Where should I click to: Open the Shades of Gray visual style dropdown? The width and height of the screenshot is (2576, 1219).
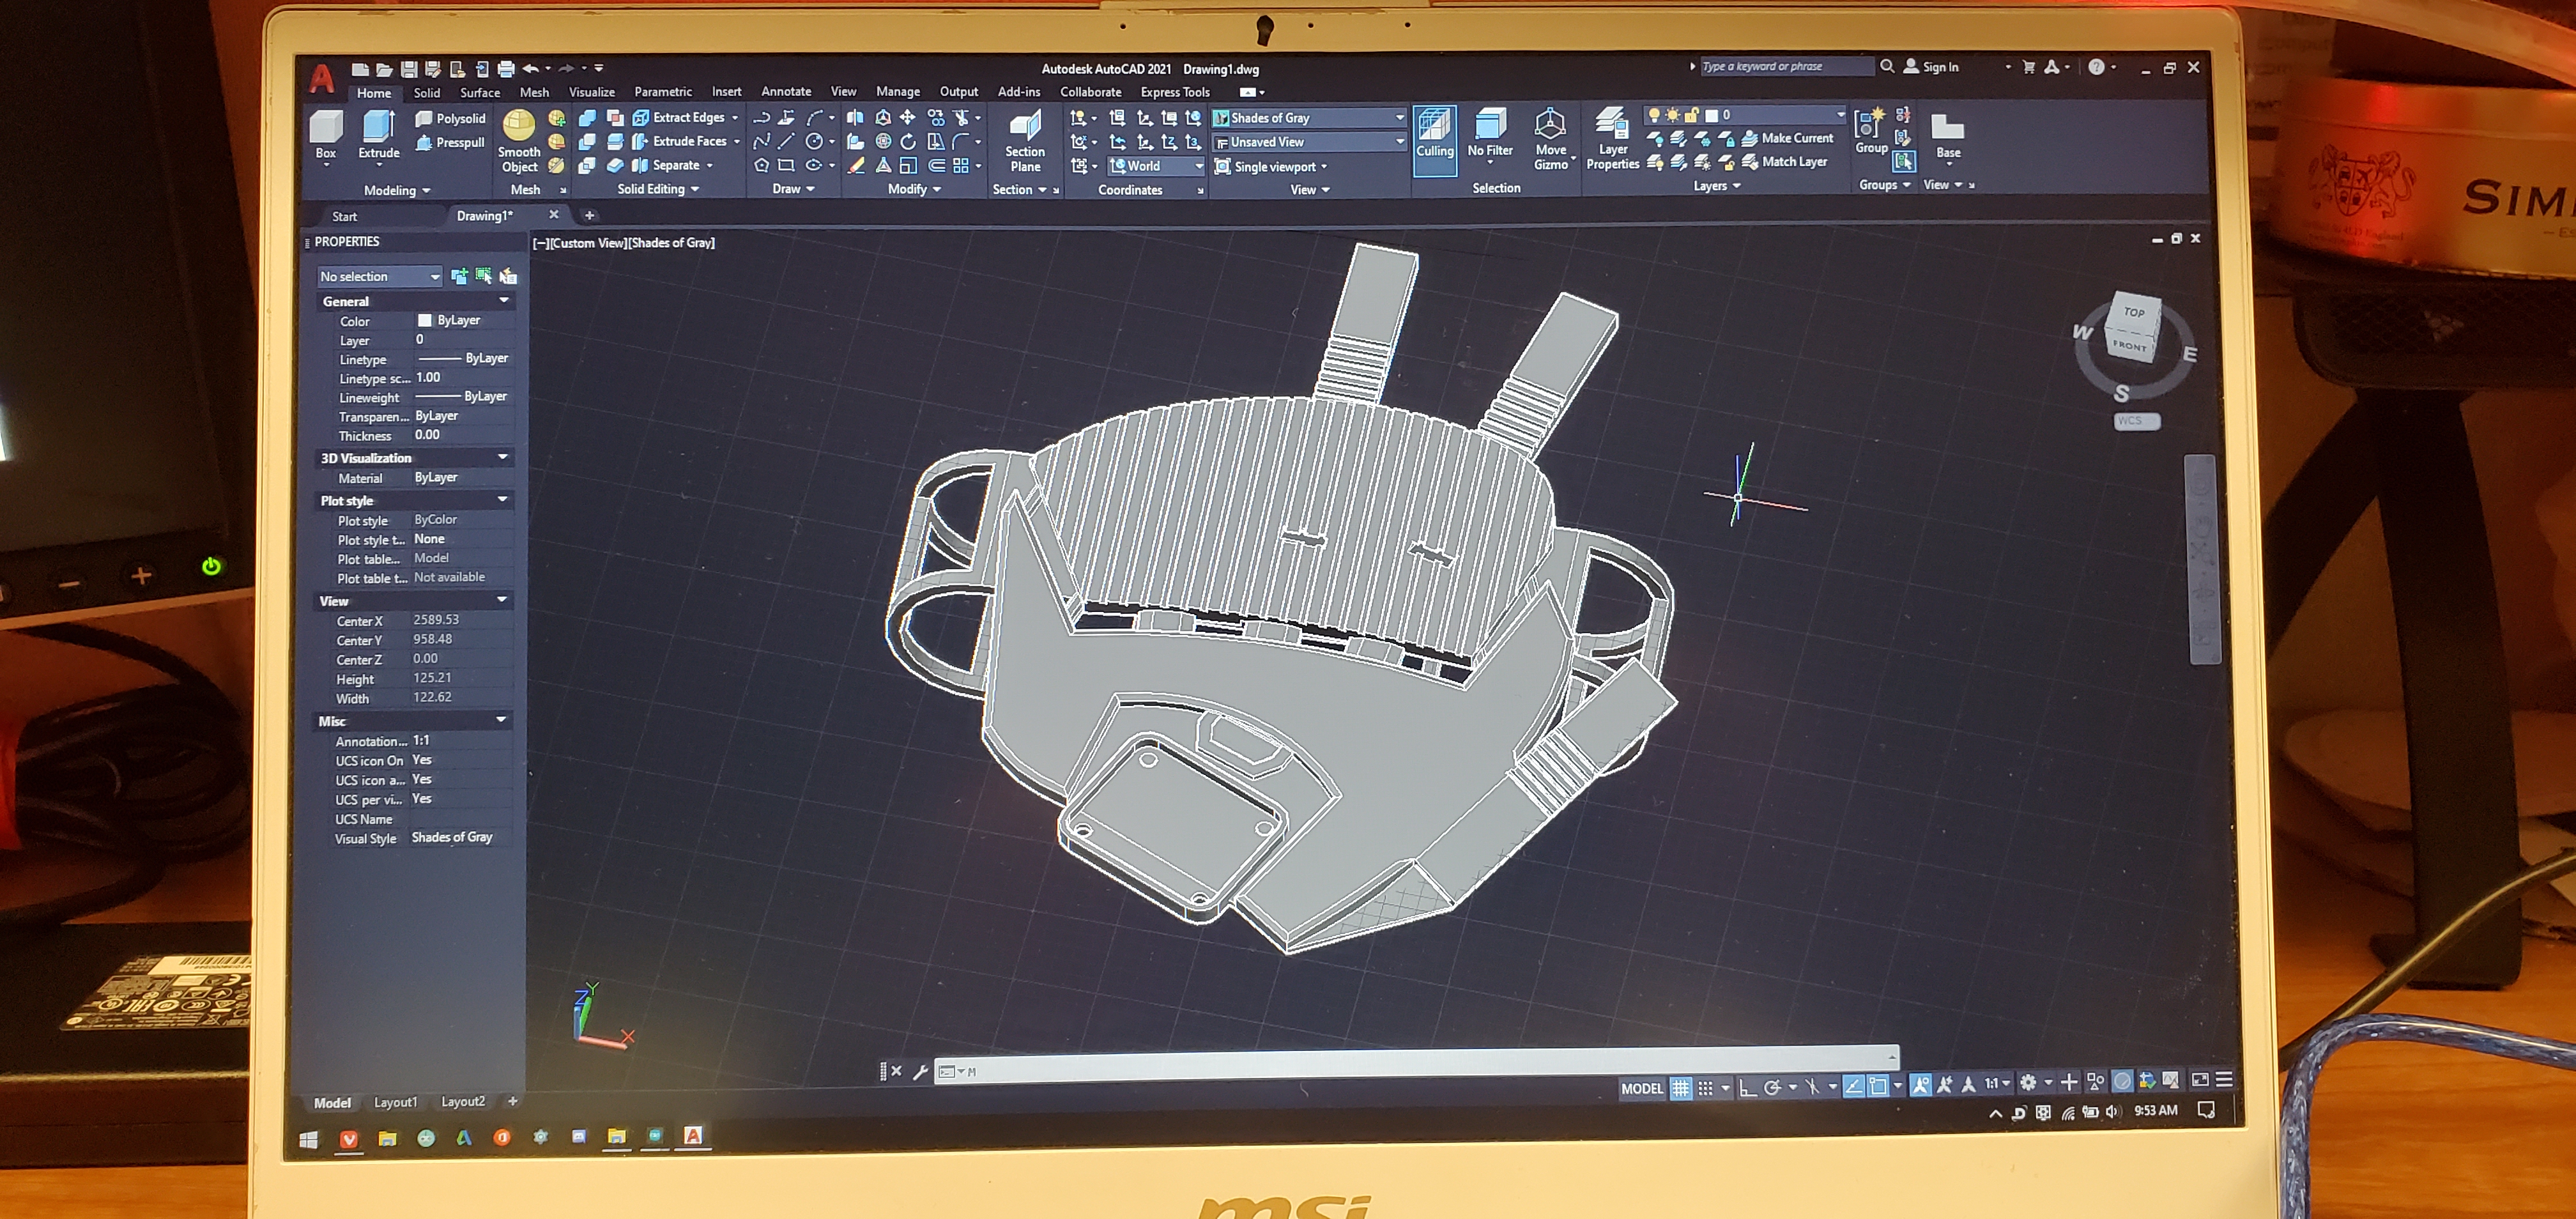point(1399,118)
